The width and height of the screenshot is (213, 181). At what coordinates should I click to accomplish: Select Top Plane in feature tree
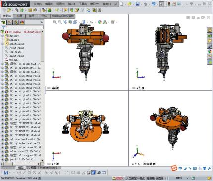(x=15, y=52)
